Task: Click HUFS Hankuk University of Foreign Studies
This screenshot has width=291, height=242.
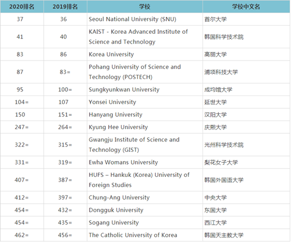Action: point(139,180)
